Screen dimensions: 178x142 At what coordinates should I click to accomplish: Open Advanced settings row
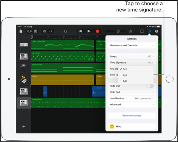coord(132,104)
